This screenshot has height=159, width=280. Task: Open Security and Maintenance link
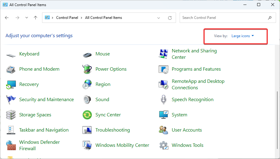click(x=46, y=100)
